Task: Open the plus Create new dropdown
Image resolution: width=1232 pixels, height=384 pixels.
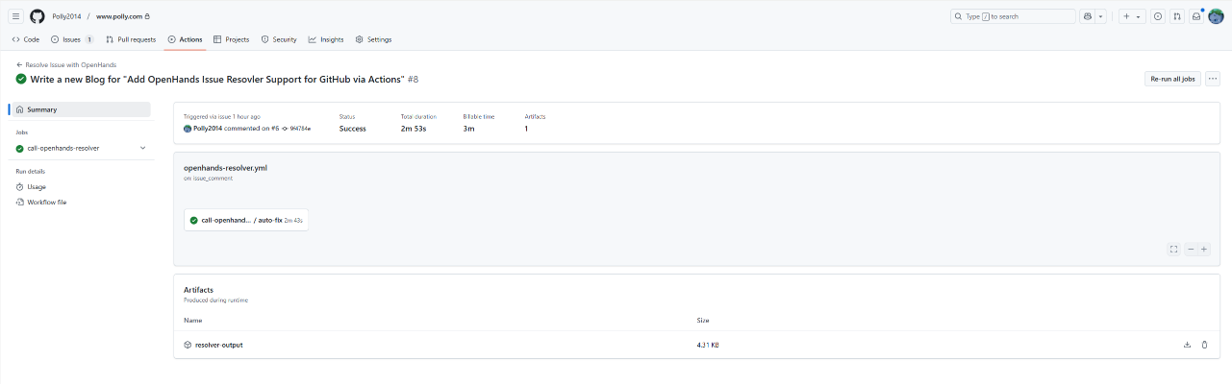Action: click(x=1132, y=16)
